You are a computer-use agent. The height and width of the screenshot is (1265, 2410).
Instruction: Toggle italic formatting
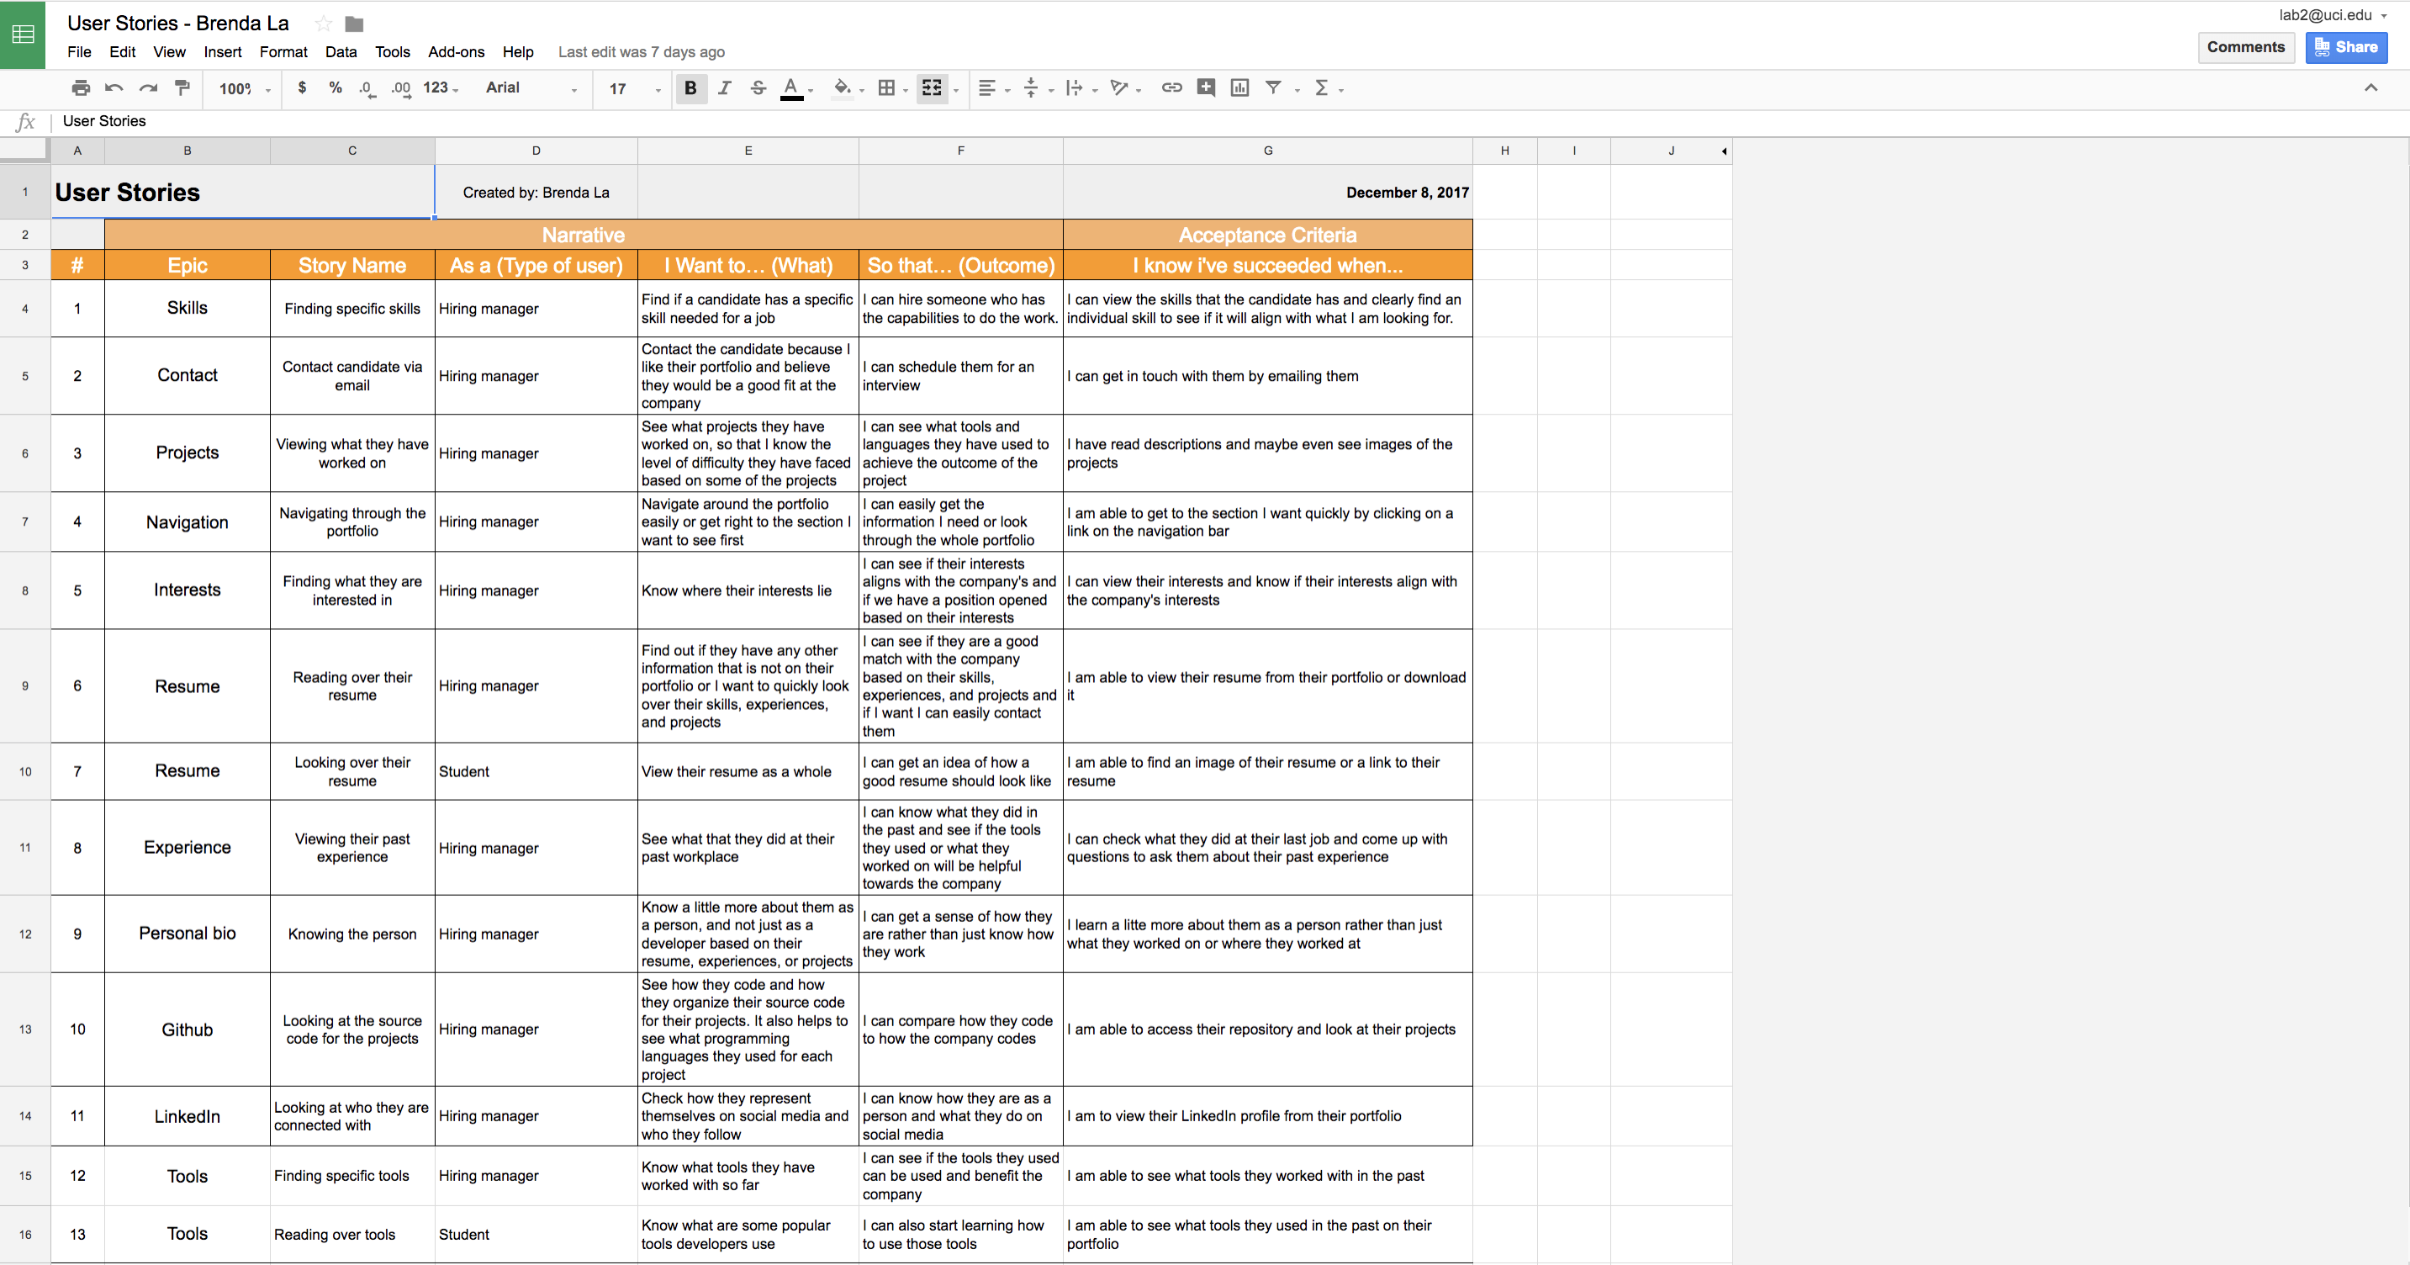click(724, 88)
